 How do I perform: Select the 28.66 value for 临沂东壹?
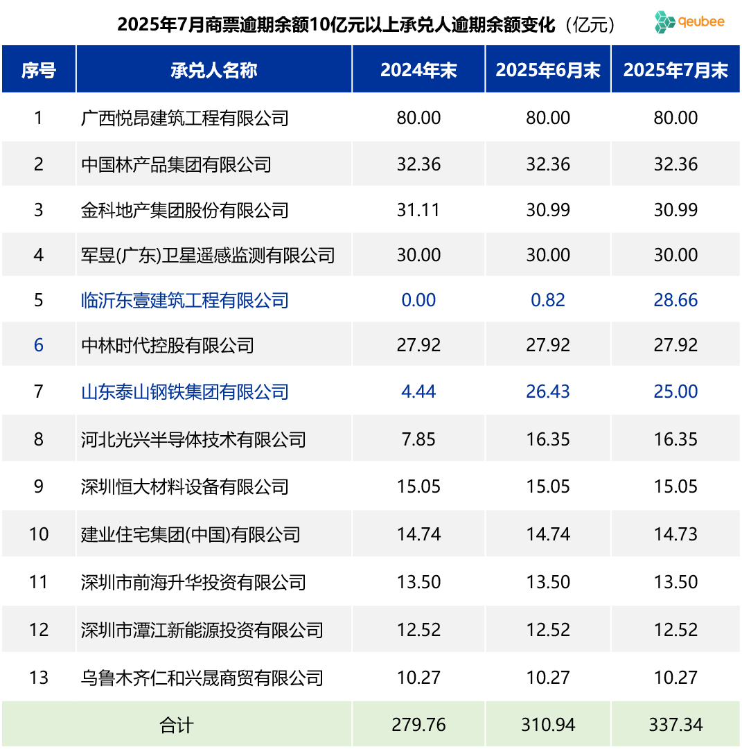click(x=675, y=300)
